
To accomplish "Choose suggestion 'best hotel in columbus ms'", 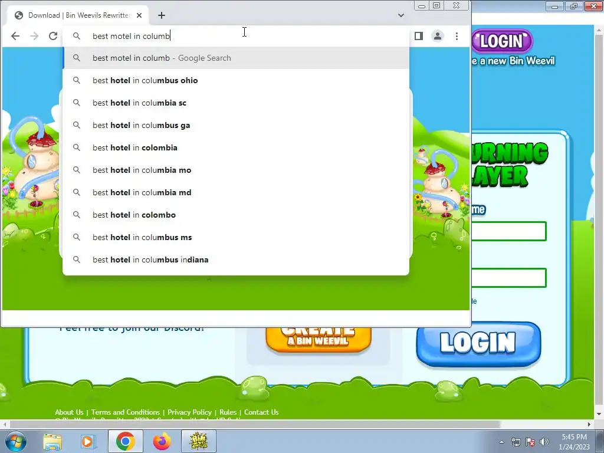I will (236, 237).
